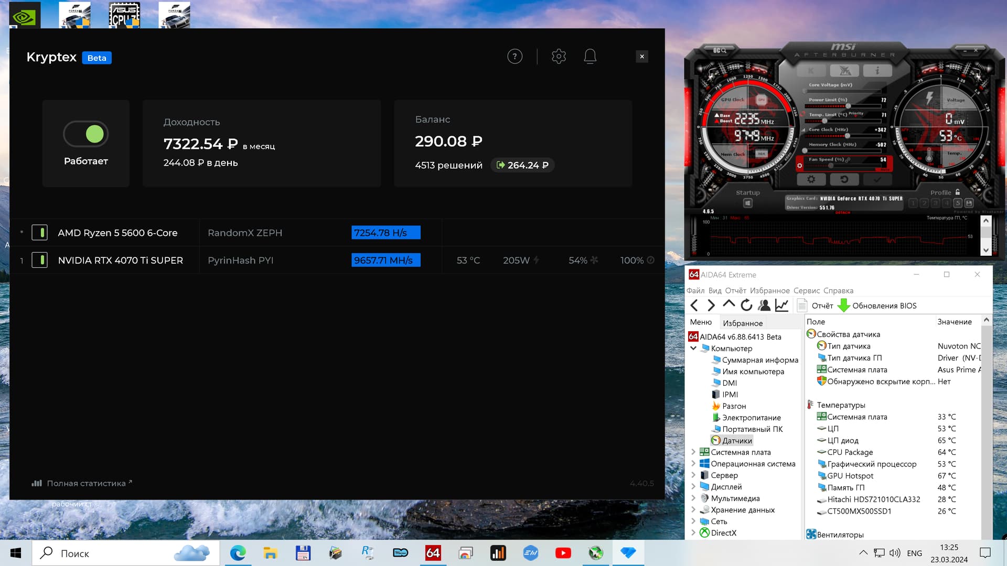Viewport: 1007px width, 566px height.
Task: Open AIDA64 graph chart toolbar icon
Action: tap(781, 306)
